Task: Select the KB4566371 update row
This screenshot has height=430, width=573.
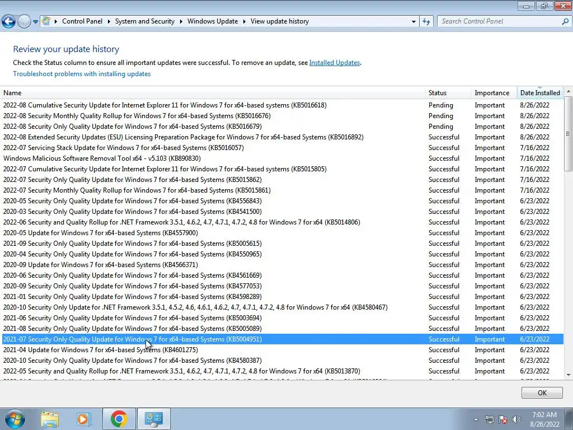Action: (x=281, y=265)
